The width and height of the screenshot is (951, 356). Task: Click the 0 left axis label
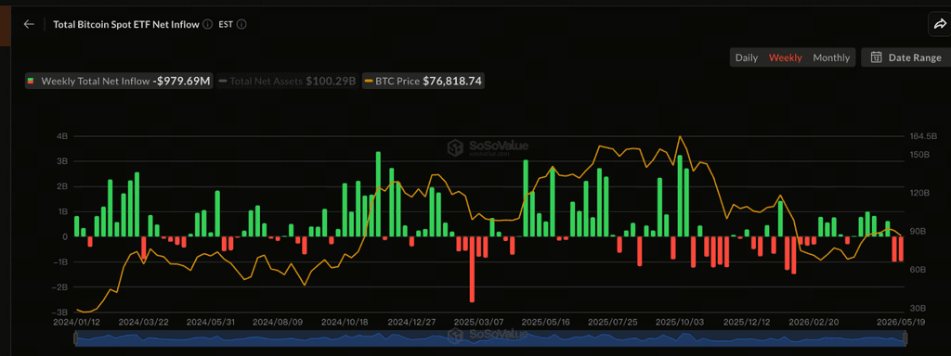click(x=66, y=236)
